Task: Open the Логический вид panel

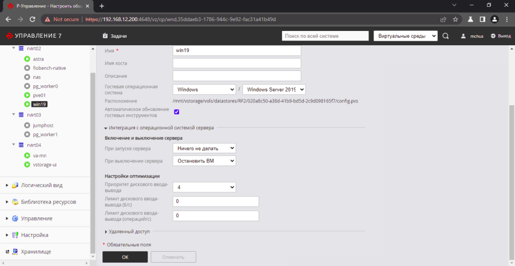Action: click(x=41, y=185)
